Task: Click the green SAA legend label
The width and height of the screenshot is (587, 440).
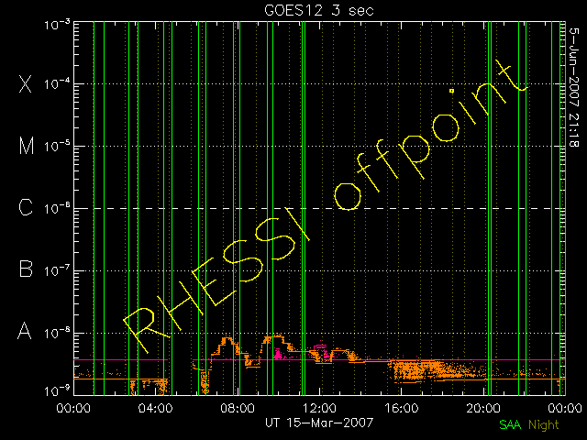Action: [510, 424]
